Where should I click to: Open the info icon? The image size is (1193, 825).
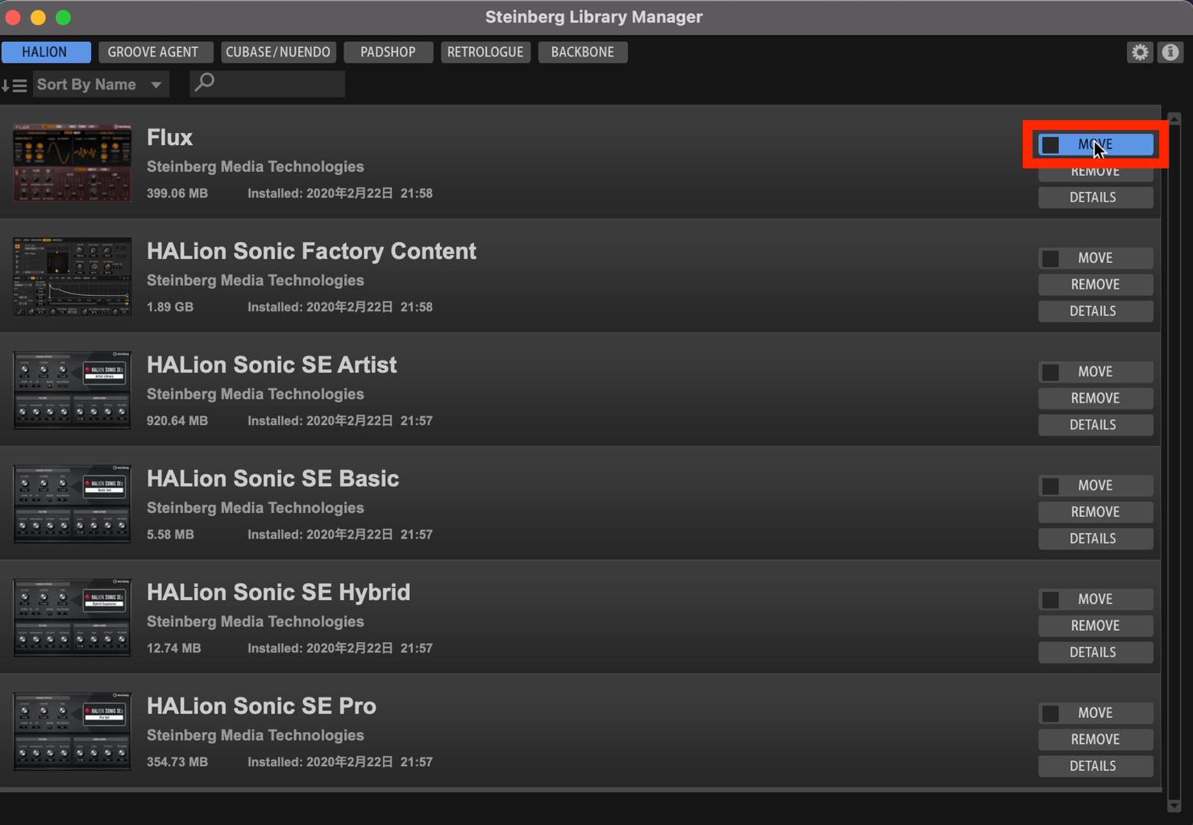coord(1170,52)
